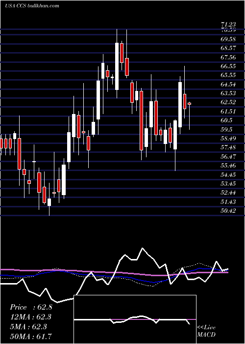Image resolution: width=245 pixels, height=344 pixels.
Task: Click the 55.46 price axis label
Action: pyautogui.click(x=228, y=166)
